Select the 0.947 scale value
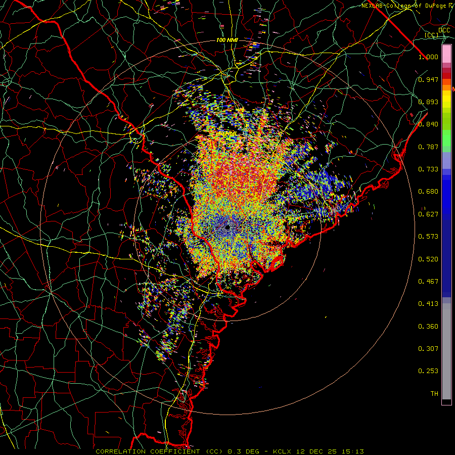 [428, 79]
